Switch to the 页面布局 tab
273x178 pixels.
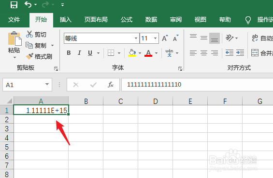[x=96, y=20]
